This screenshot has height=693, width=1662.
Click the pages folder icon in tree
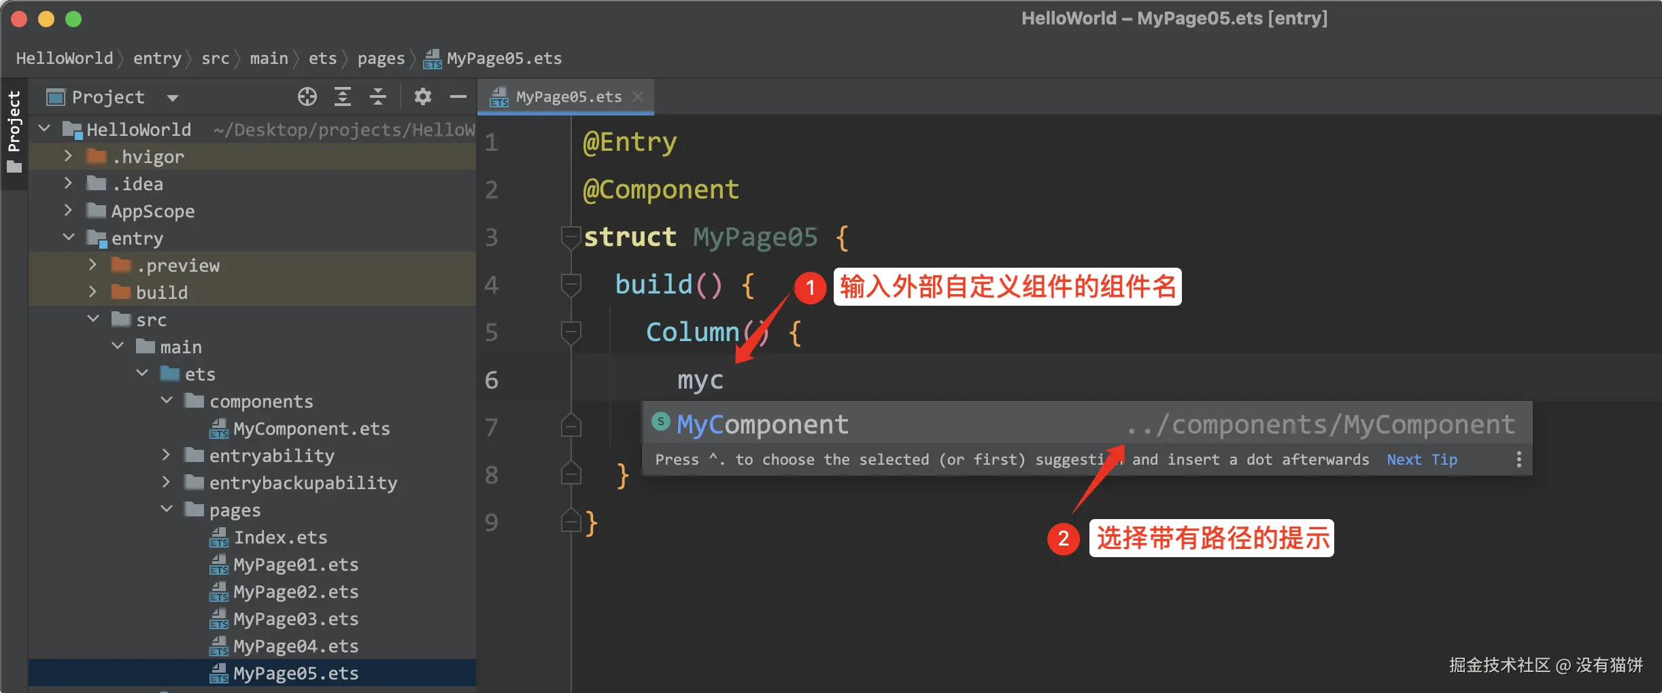(194, 510)
